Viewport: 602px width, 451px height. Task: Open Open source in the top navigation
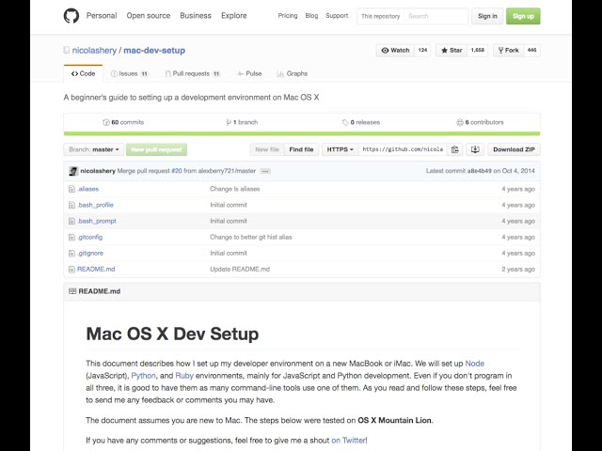149,16
